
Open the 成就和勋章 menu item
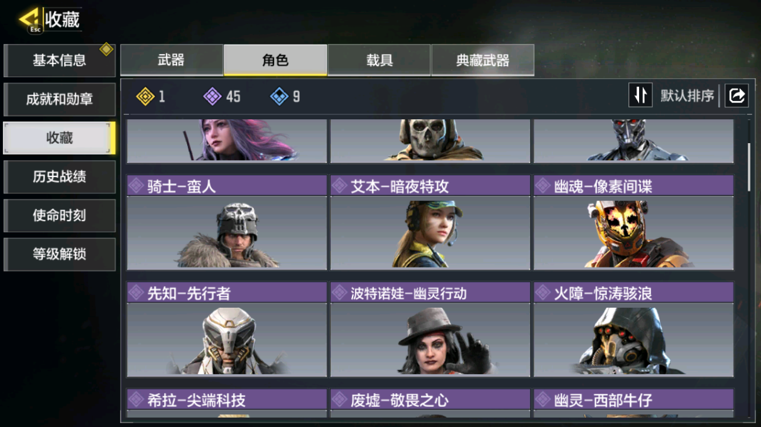(x=60, y=99)
